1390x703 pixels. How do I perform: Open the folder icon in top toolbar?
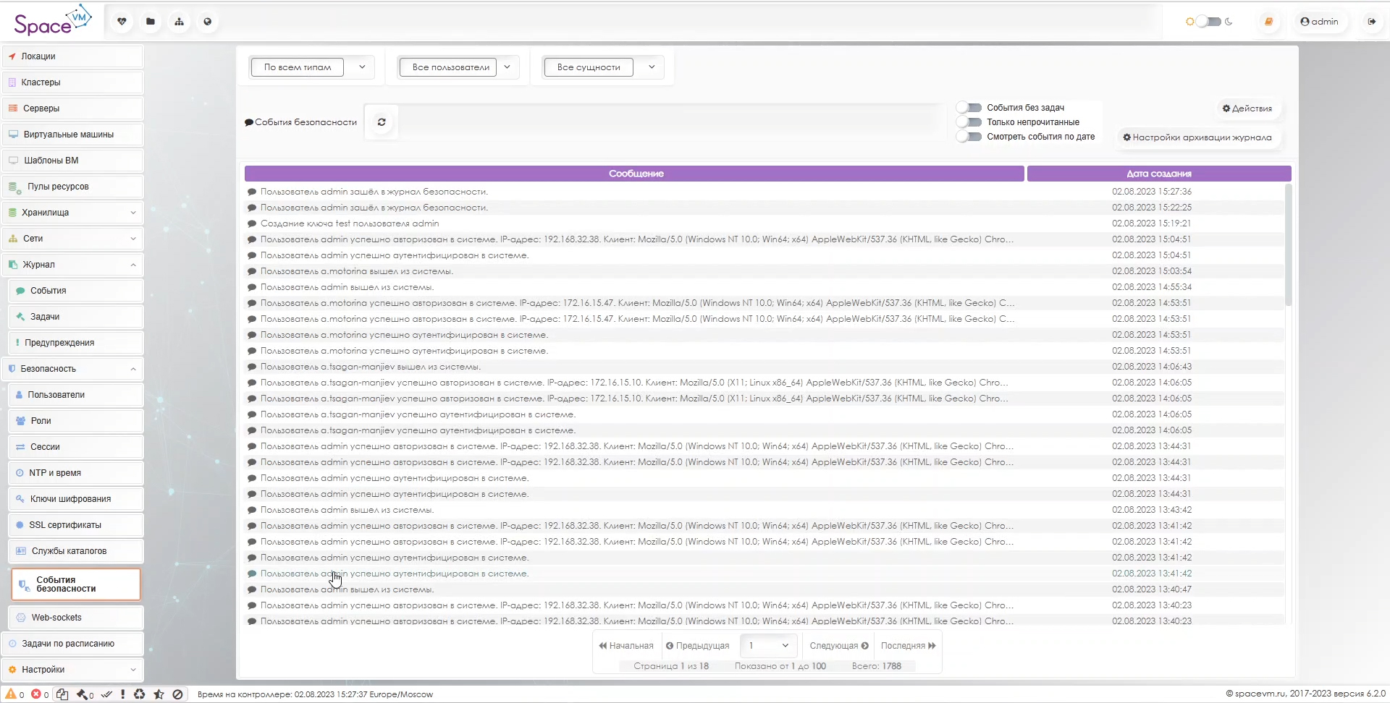[151, 22]
